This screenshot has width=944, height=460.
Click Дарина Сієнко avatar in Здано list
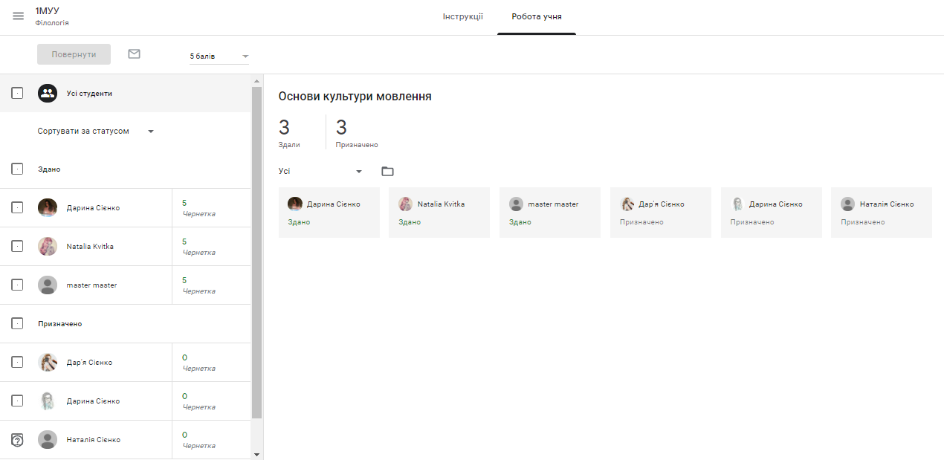[x=48, y=208]
